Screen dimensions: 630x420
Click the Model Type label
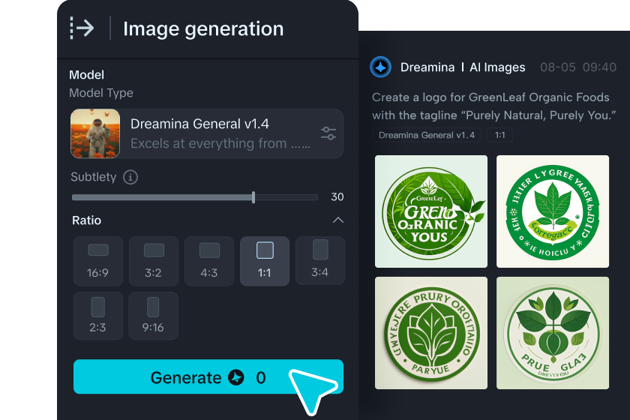tap(100, 93)
